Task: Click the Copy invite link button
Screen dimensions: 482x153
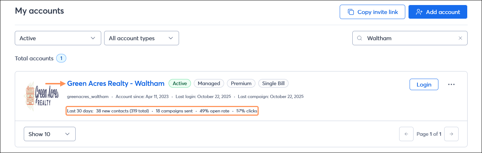Action: pyautogui.click(x=372, y=12)
